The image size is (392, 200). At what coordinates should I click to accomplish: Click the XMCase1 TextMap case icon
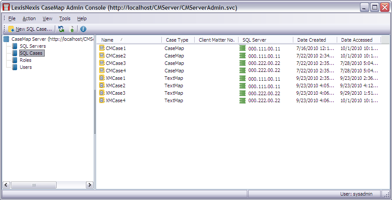pos(102,78)
